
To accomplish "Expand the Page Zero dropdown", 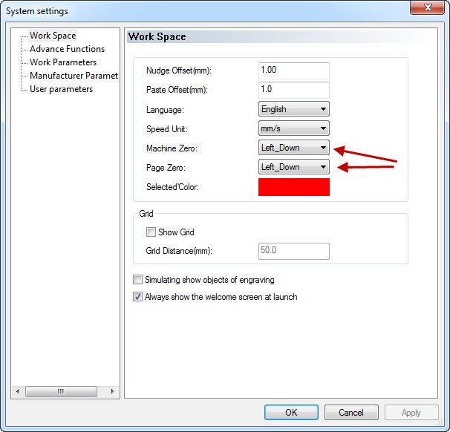I will 293,167.
